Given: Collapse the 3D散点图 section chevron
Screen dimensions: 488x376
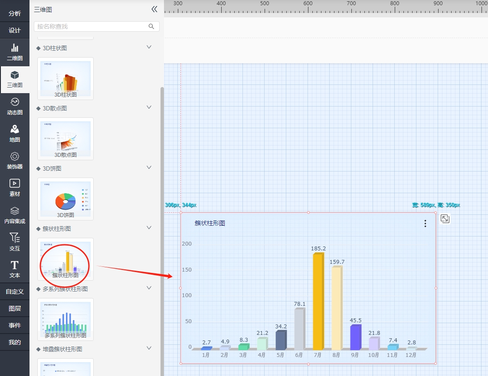Looking at the screenshot, I should point(149,107).
